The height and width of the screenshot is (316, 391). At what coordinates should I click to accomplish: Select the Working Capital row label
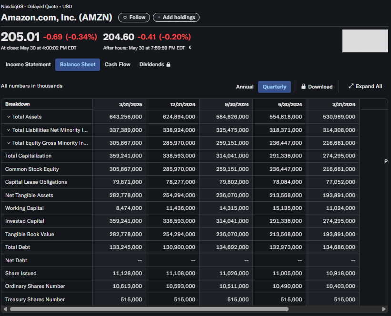[x=24, y=208]
